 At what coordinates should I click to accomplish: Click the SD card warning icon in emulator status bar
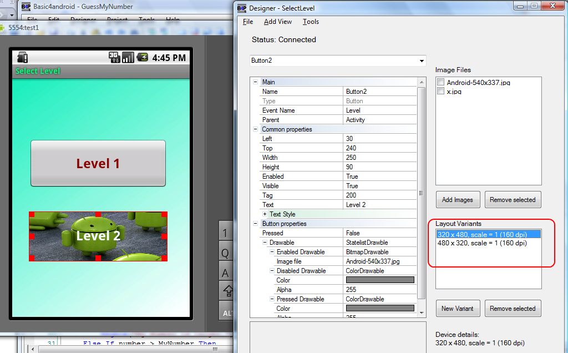[23, 57]
